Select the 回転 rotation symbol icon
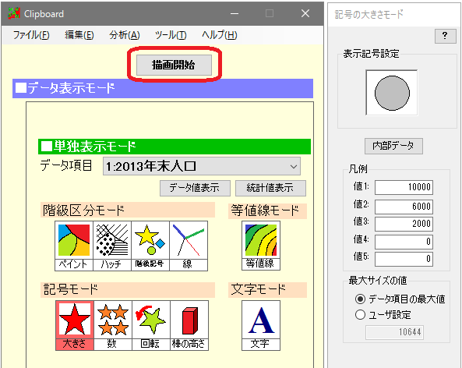The width and height of the screenshot is (462, 368). [x=151, y=326]
